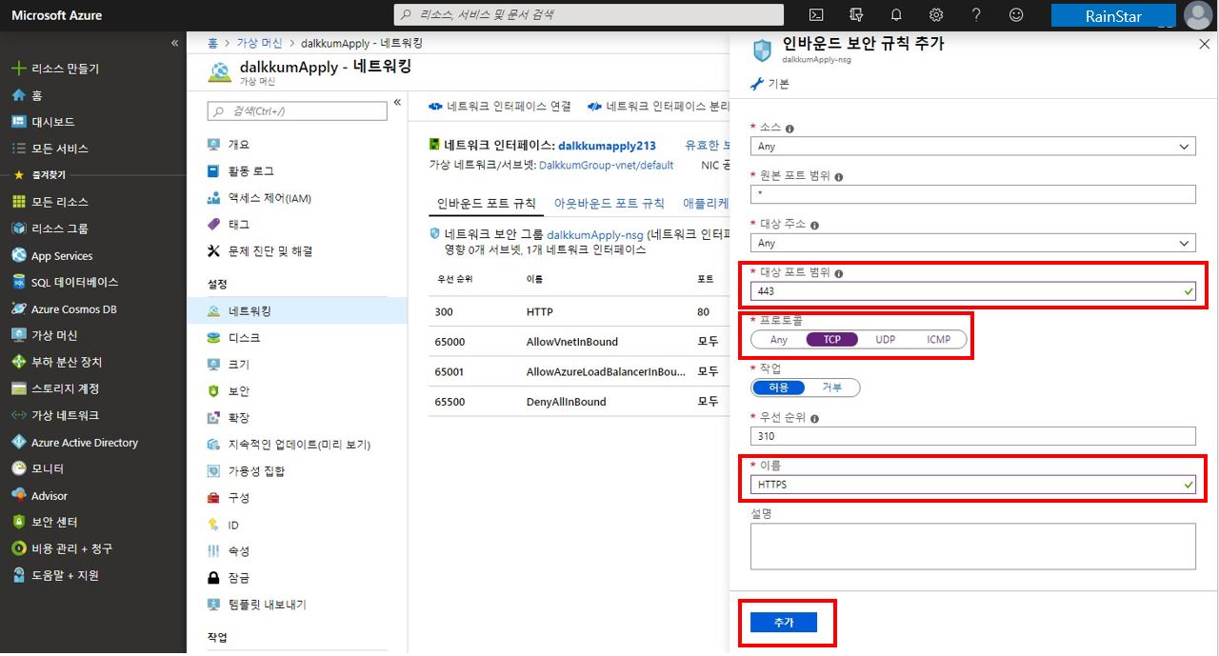Click the 추가 button

(x=784, y=622)
